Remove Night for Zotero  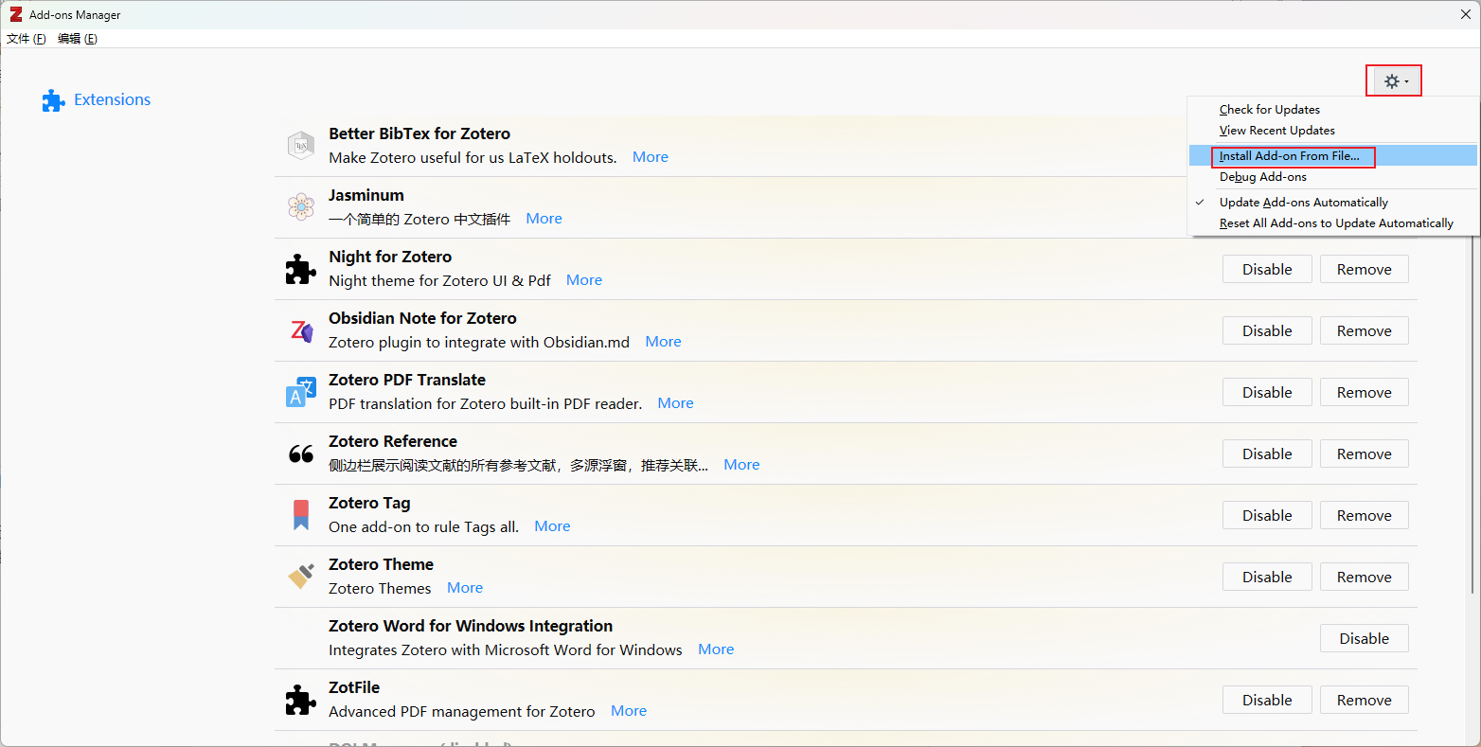1365,269
